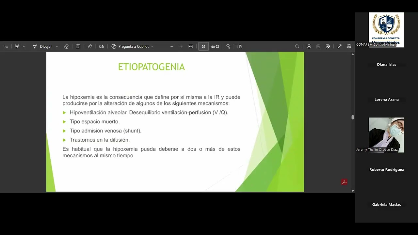
Task: Select Roberto Rodríguez participant tile
Action: point(386,170)
